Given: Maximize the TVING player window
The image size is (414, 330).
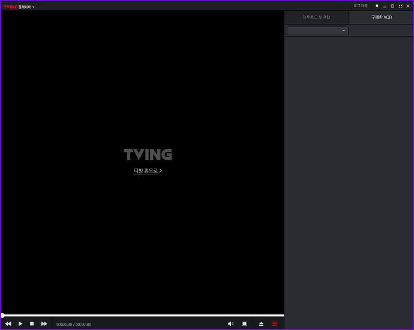Looking at the screenshot, I should coord(392,6).
